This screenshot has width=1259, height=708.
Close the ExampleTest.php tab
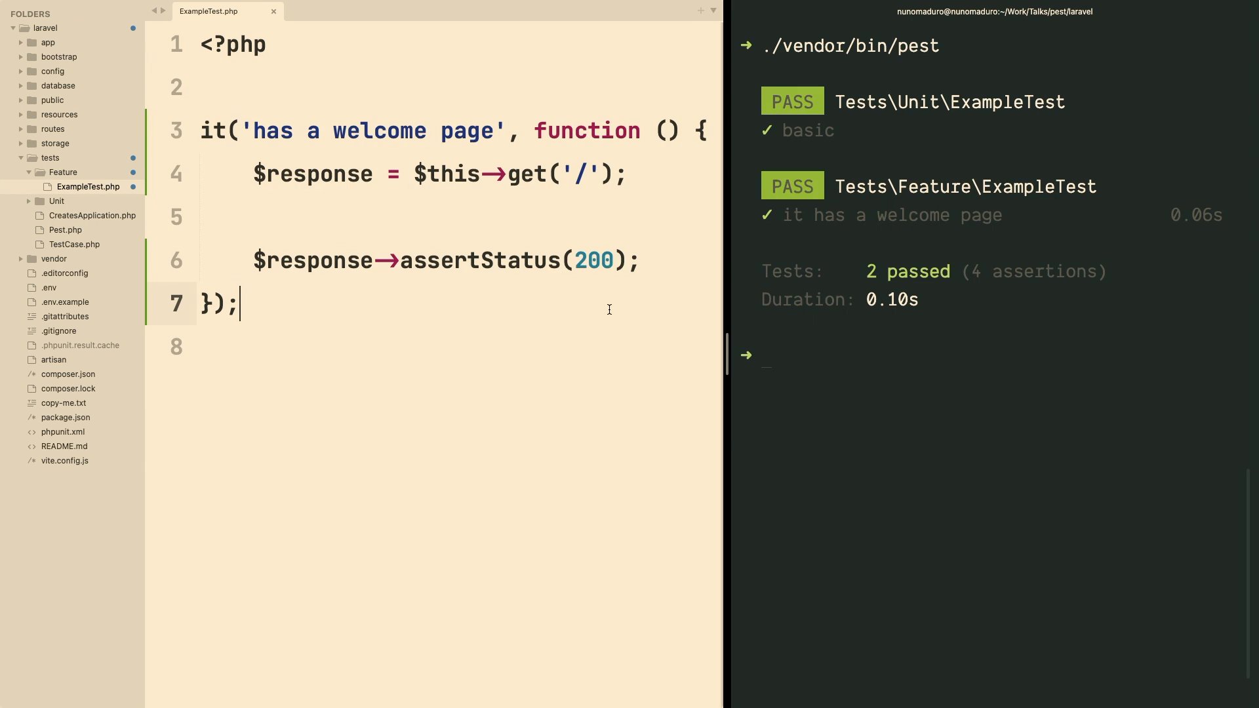273,11
